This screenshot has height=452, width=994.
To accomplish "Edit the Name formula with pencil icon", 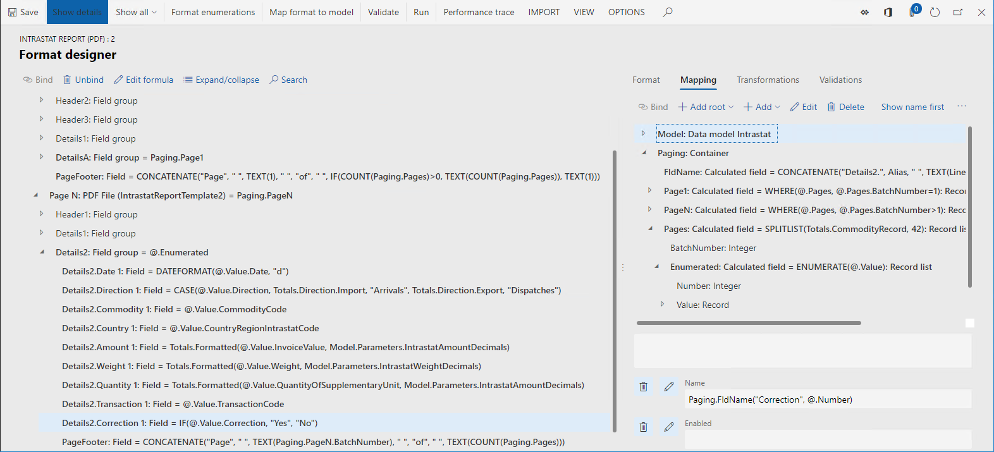I will [669, 386].
